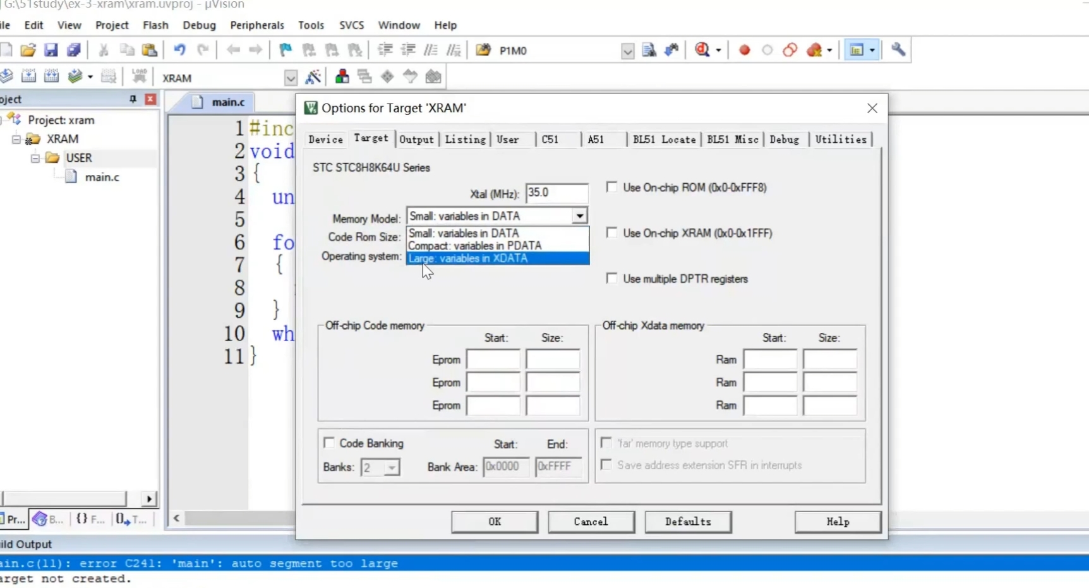This screenshot has height=588, width=1089.
Task: Click Cancel button in dialog
Action: coord(591,522)
